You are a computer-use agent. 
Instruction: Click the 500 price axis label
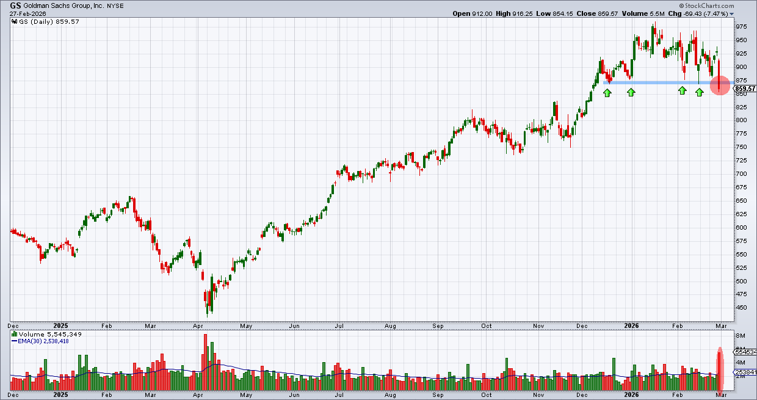[742, 282]
